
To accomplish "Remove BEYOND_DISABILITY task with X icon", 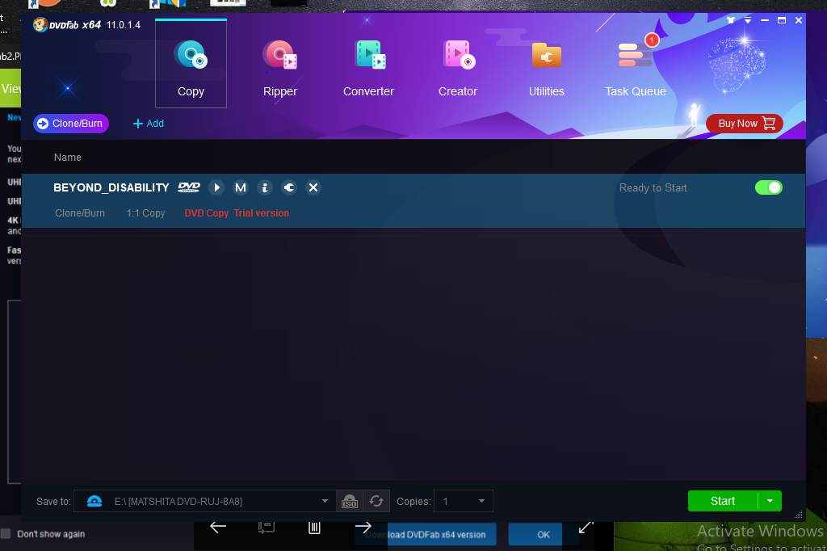I will 313,187.
